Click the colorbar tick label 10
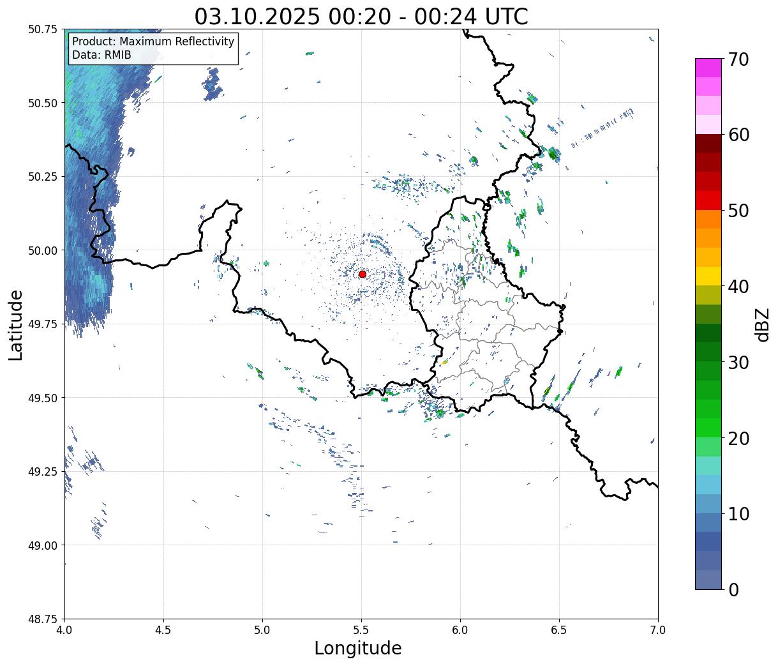 coord(738,513)
